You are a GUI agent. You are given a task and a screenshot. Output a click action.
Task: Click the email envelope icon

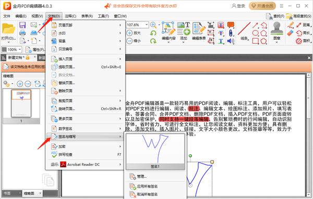tap(33, 25)
